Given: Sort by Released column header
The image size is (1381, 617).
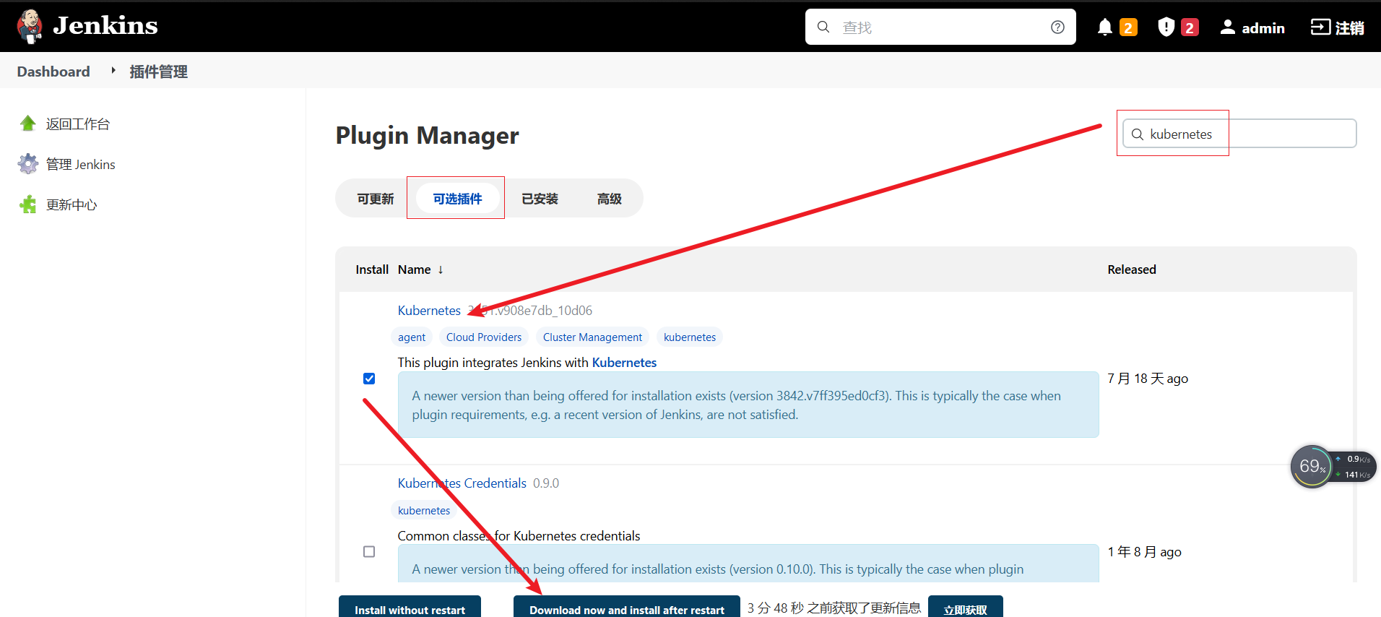Looking at the screenshot, I should coord(1132,269).
